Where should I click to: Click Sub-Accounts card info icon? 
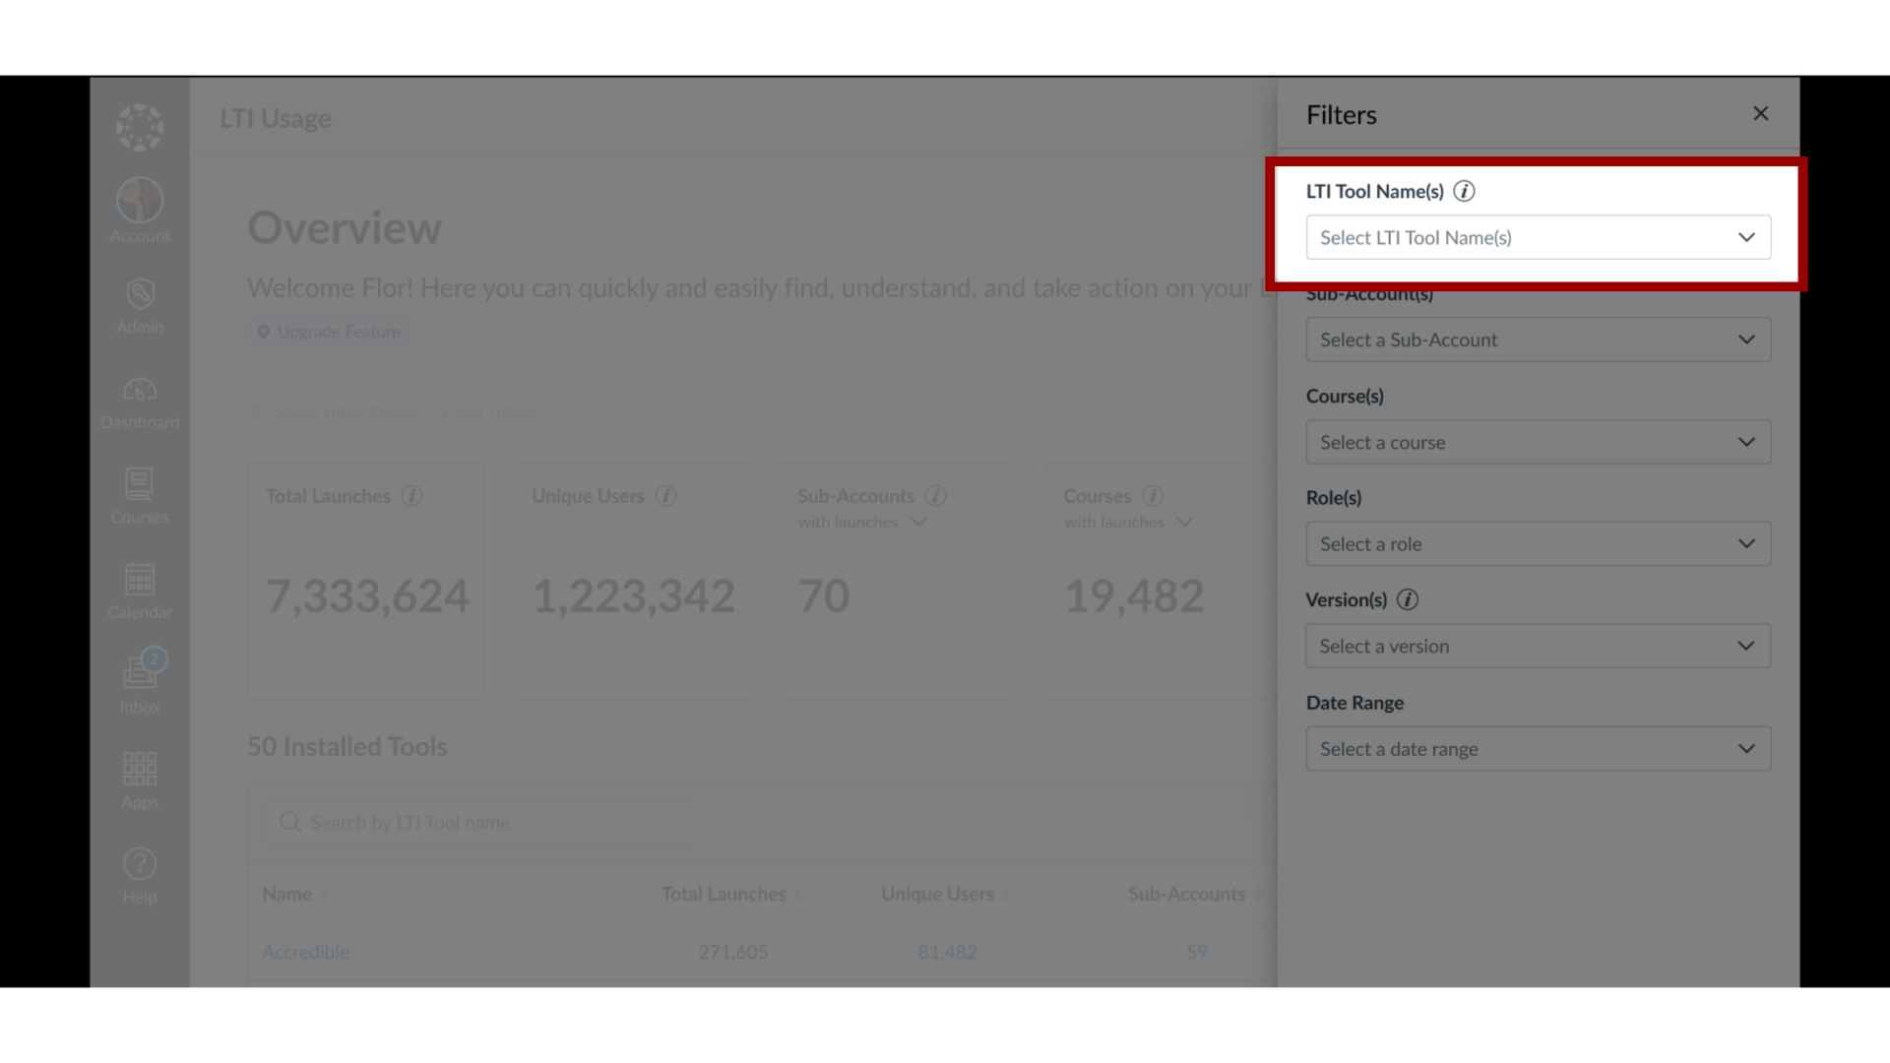pos(936,496)
